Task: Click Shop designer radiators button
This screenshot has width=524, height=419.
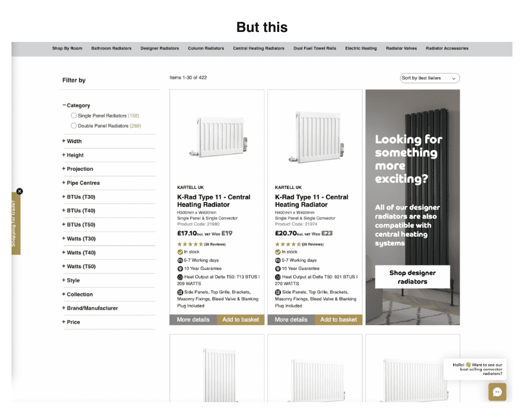Action: [412, 277]
